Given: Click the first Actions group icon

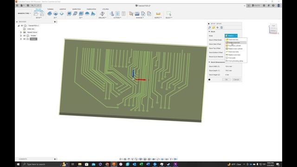Looking at the screenshot, I should tap(112, 13).
